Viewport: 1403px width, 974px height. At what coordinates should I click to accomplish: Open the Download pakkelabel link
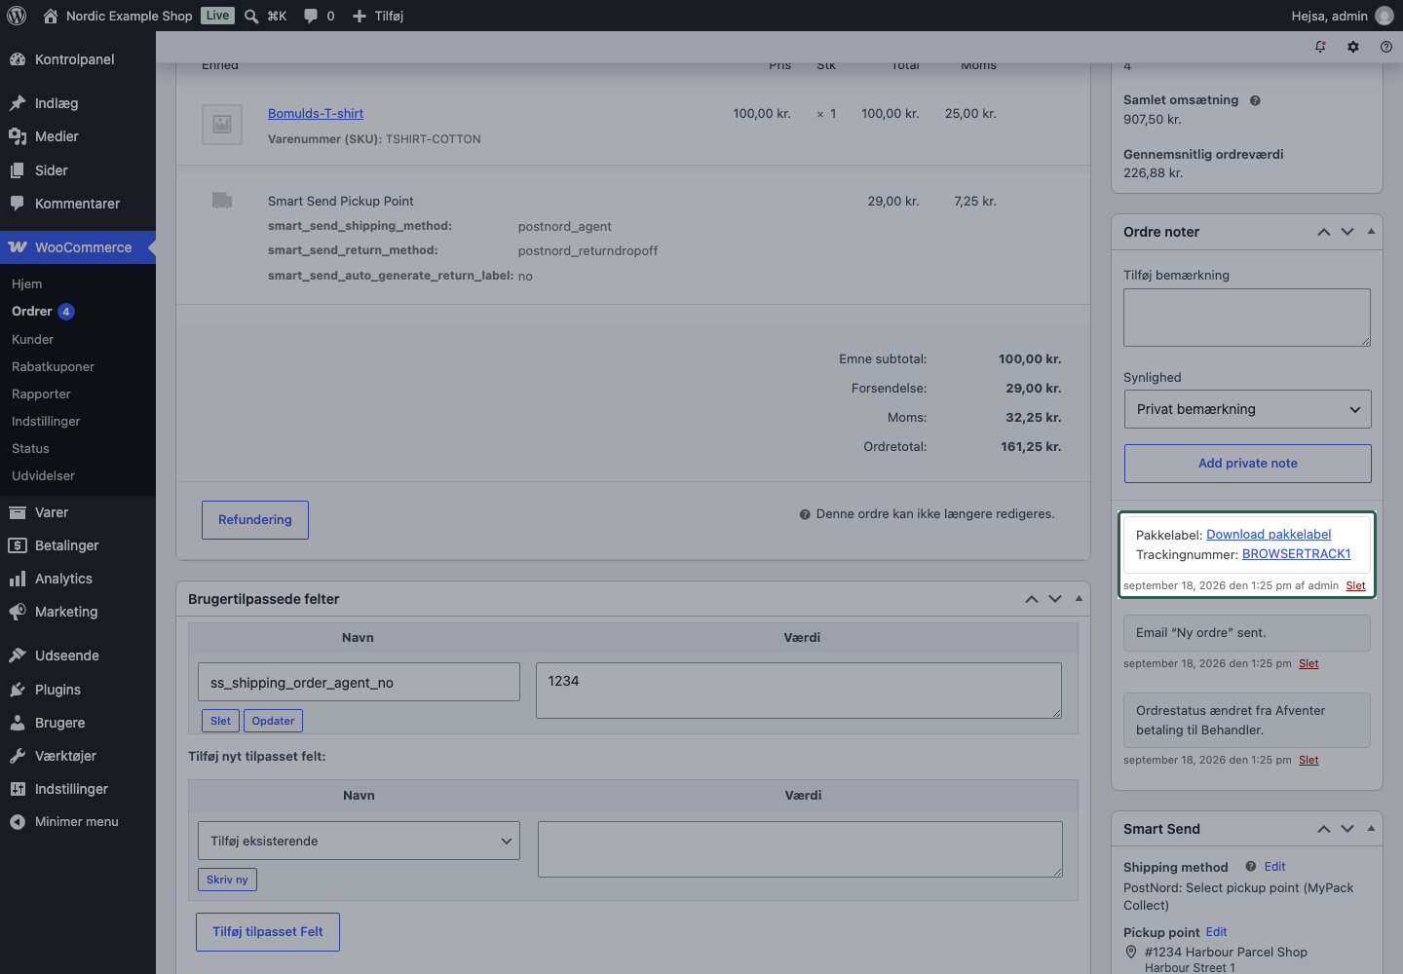[x=1269, y=535]
